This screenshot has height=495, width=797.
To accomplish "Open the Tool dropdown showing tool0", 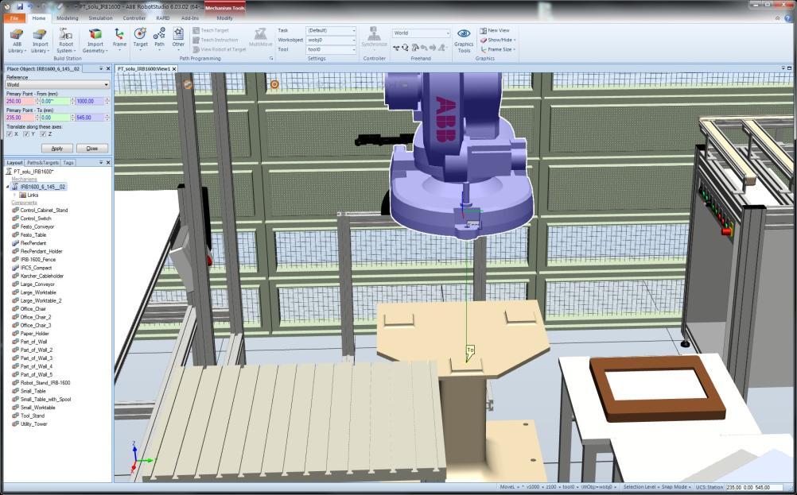I will coord(331,49).
